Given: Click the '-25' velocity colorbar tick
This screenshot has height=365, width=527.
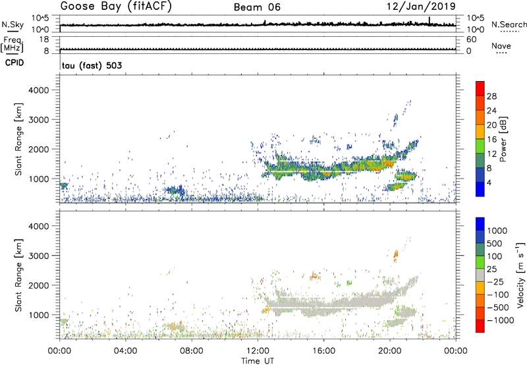Looking at the screenshot, I should point(495,281).
